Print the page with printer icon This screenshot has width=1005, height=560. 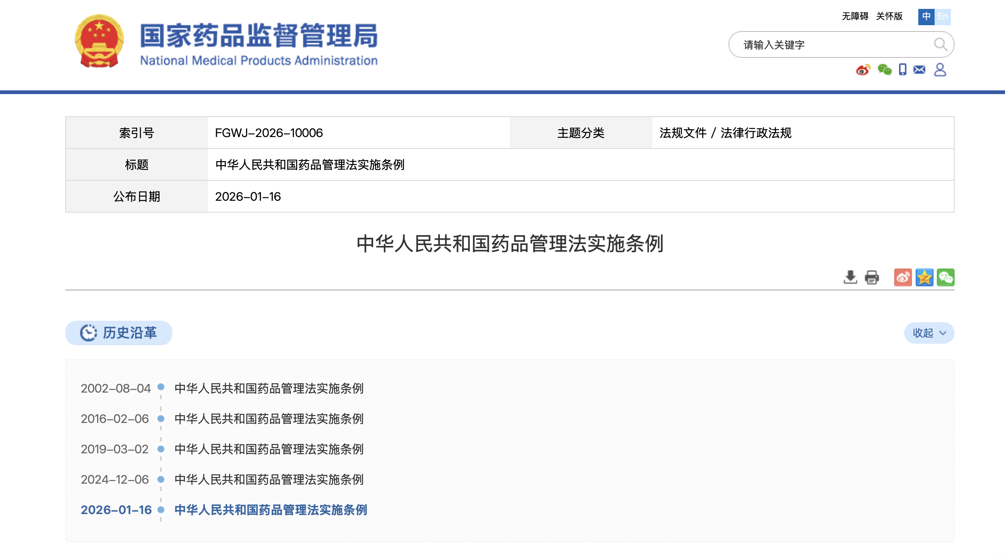pyautogui.click(x=872, y=277)
